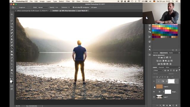Add layer mask icon at panel bottom

(164, 106)
